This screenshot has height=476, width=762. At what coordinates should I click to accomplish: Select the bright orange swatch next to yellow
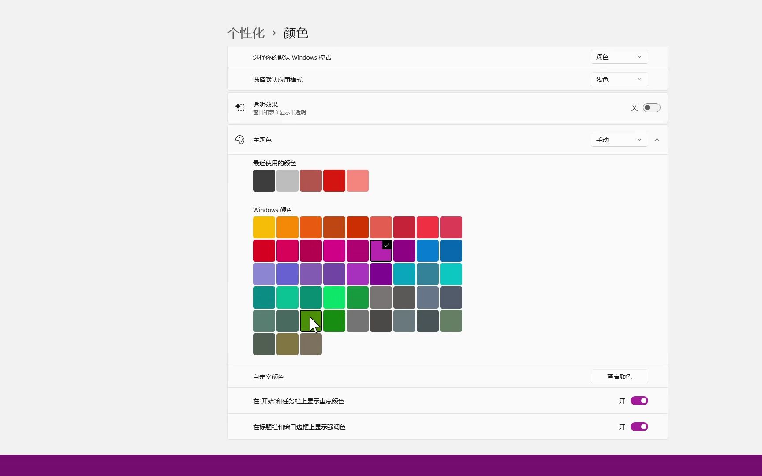click(288, 227)
